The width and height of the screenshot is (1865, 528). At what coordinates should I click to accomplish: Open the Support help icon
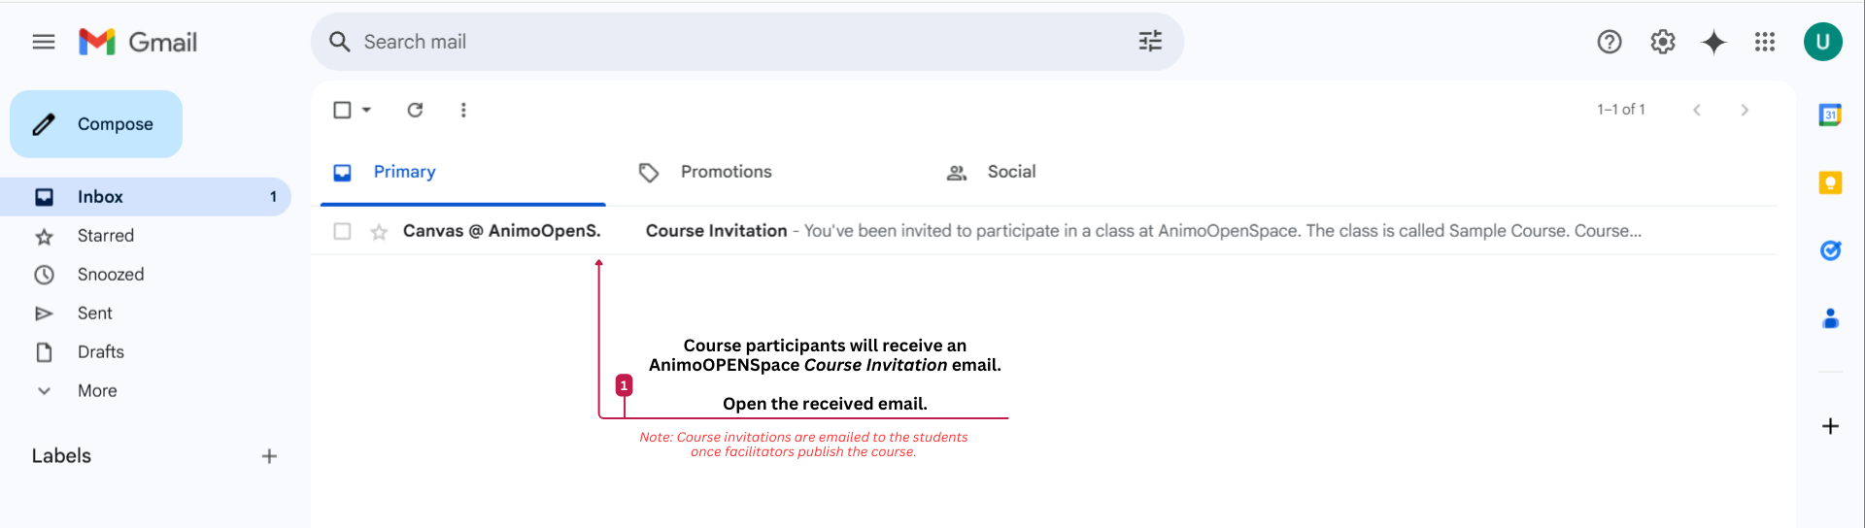[x=1610, y=42]
